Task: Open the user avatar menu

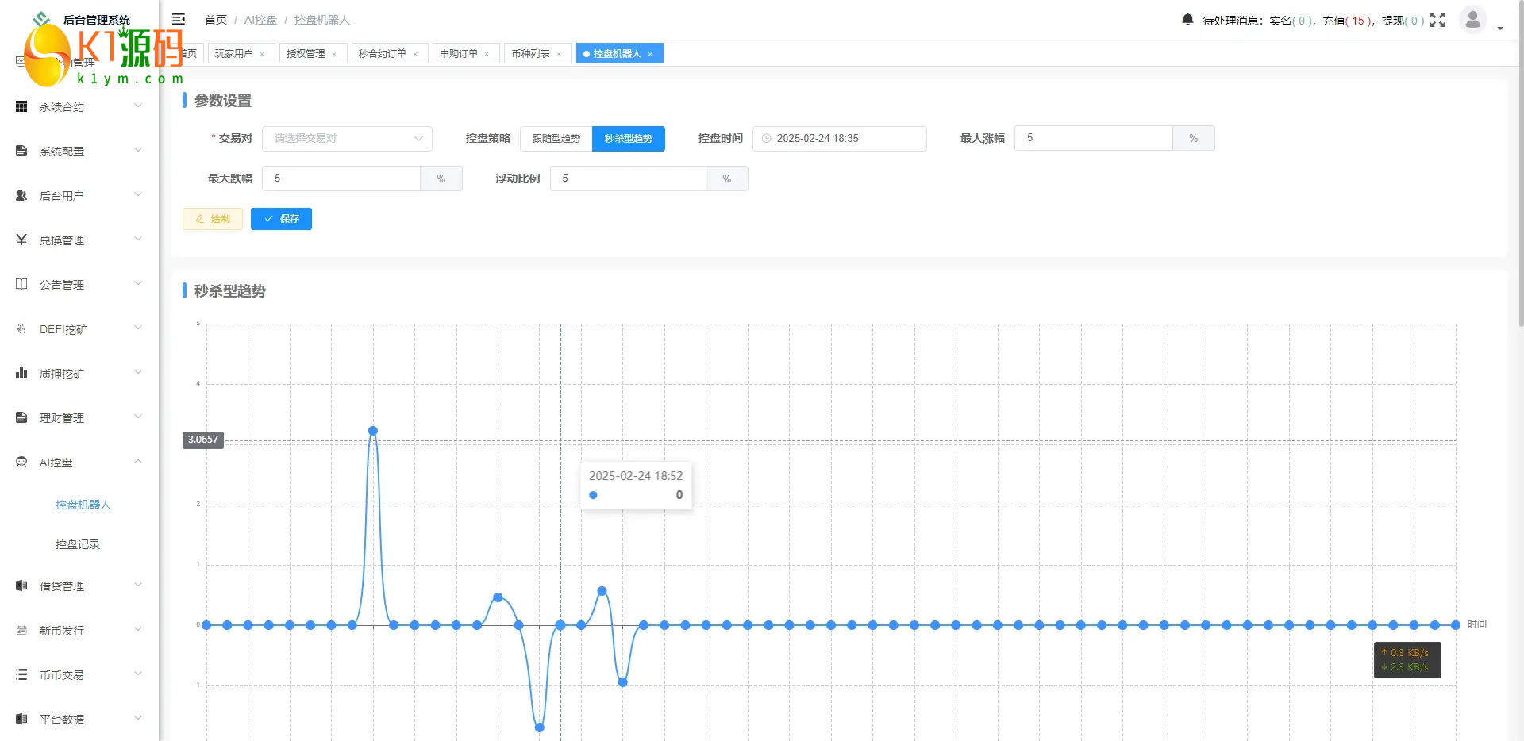Action: coord(1472,20)
